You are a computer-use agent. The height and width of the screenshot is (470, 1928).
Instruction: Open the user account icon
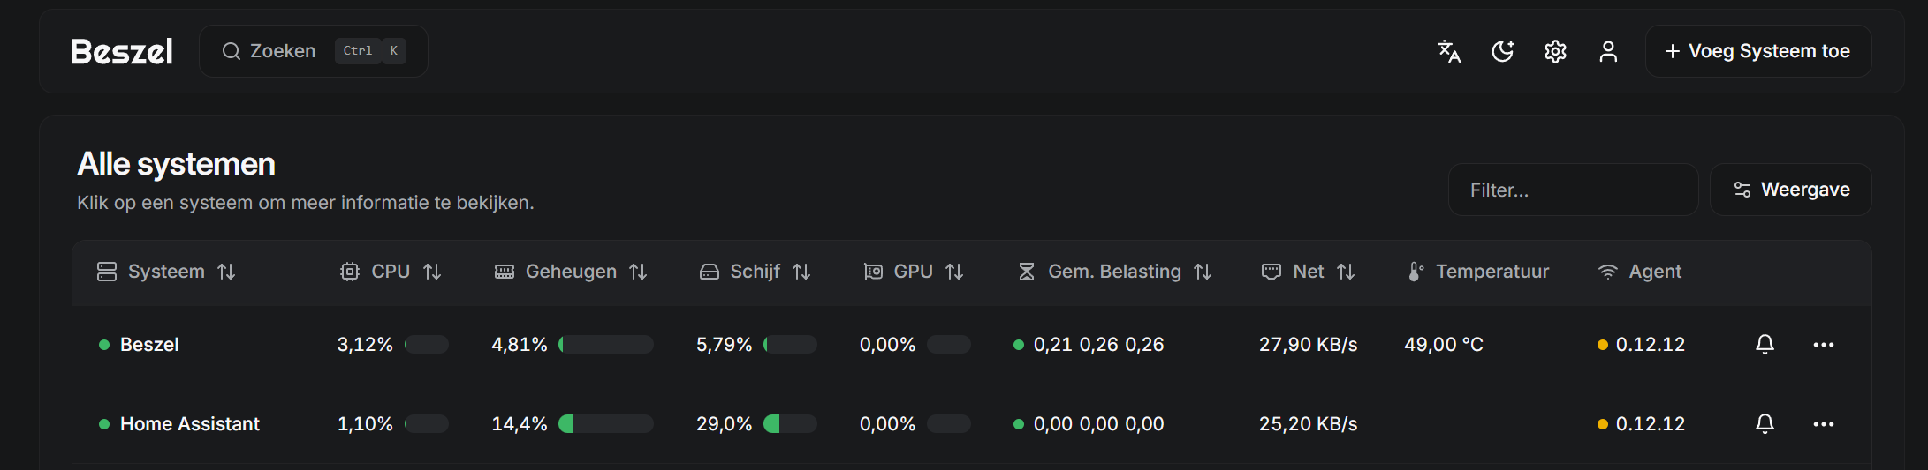[1608, 52]
